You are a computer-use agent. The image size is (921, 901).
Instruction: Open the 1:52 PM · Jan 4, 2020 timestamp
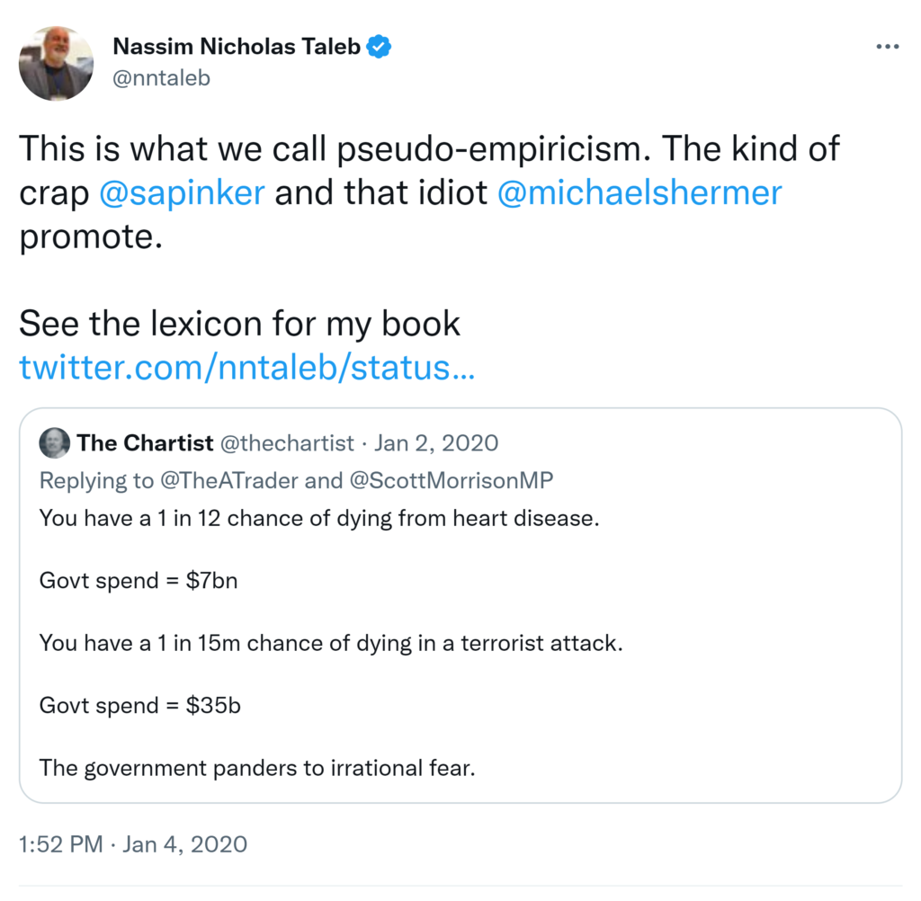pos(132,844)
